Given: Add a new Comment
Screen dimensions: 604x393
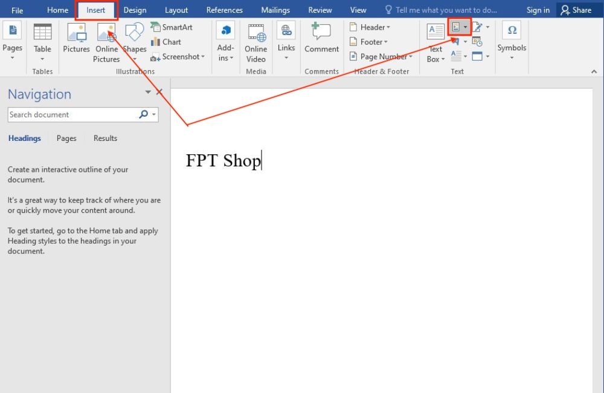Looking at the screenshot, I should pyautogui.click(x=322, y=38).
